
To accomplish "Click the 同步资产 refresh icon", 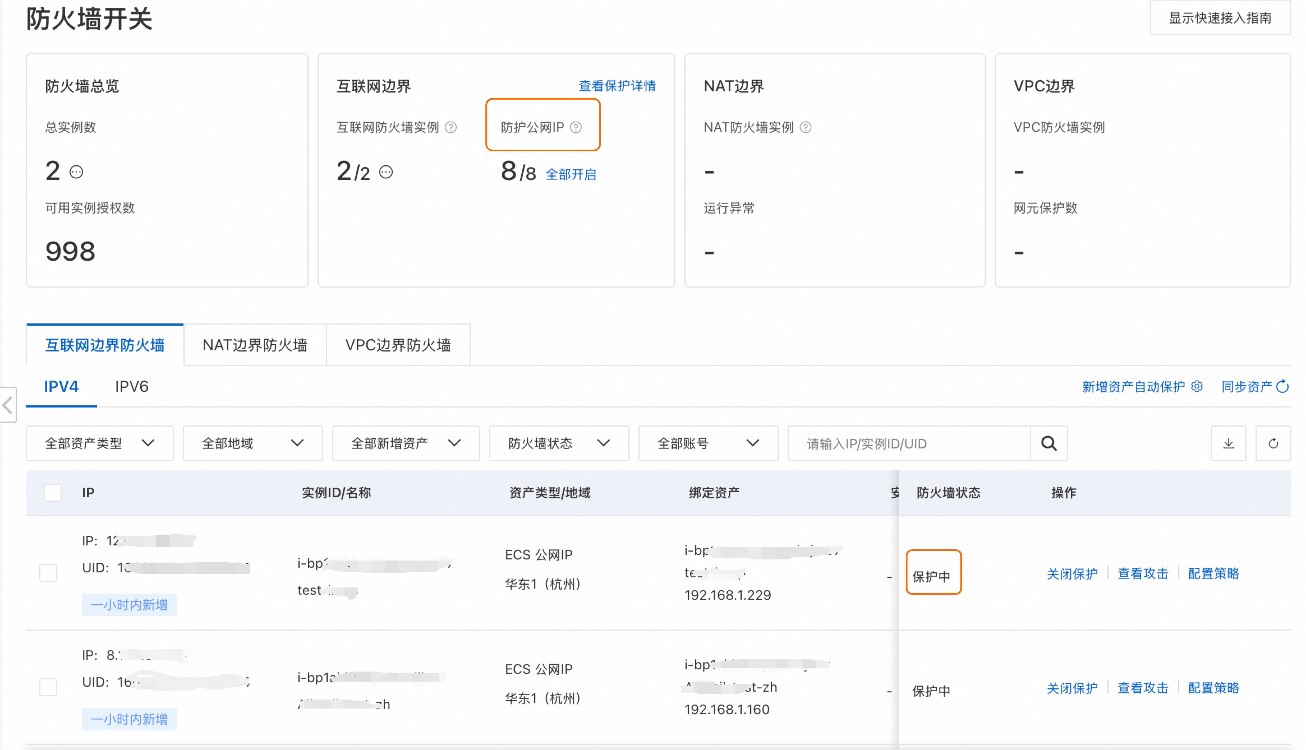I will [1282, 386].
